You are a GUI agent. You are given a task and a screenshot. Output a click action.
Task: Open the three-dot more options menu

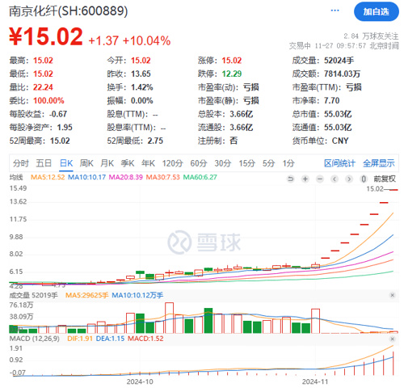335,11
